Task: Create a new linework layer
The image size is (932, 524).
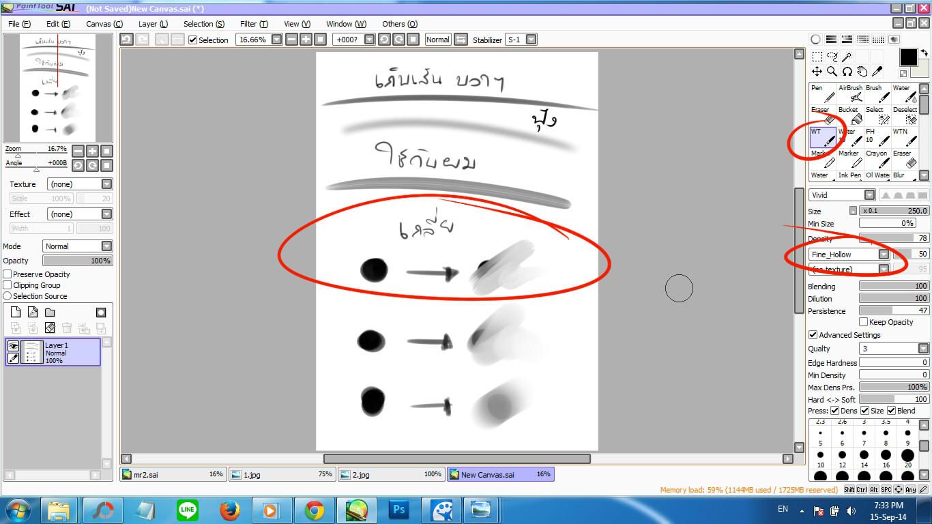Action: pos(33,312)
